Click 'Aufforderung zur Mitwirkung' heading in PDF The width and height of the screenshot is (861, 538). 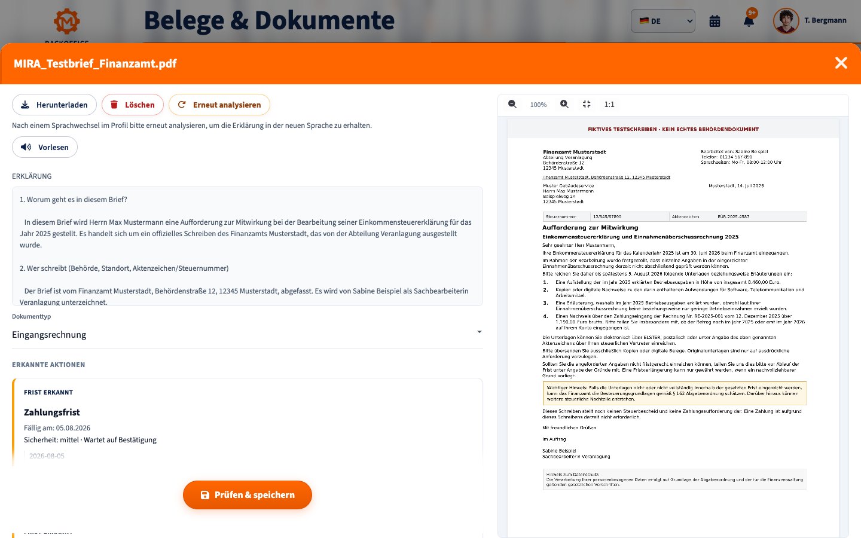pos(590,228)
